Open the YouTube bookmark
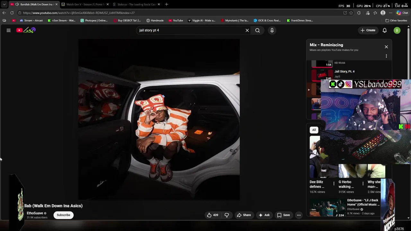411x231 pixels. tap(176, 21)
